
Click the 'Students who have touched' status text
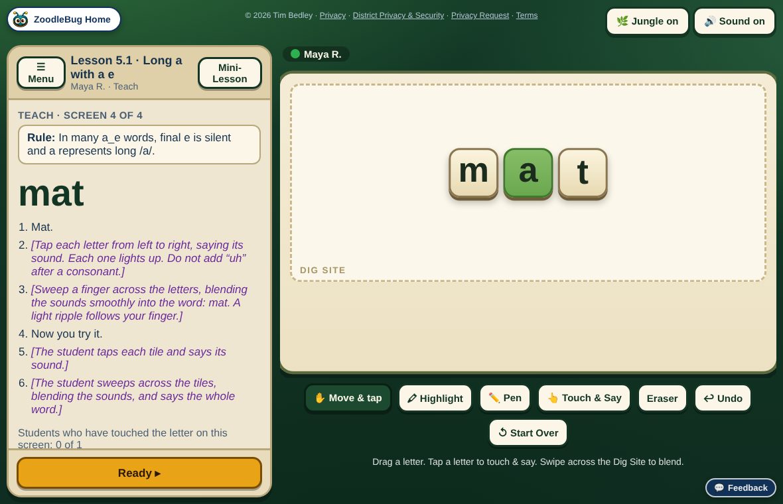123,438
